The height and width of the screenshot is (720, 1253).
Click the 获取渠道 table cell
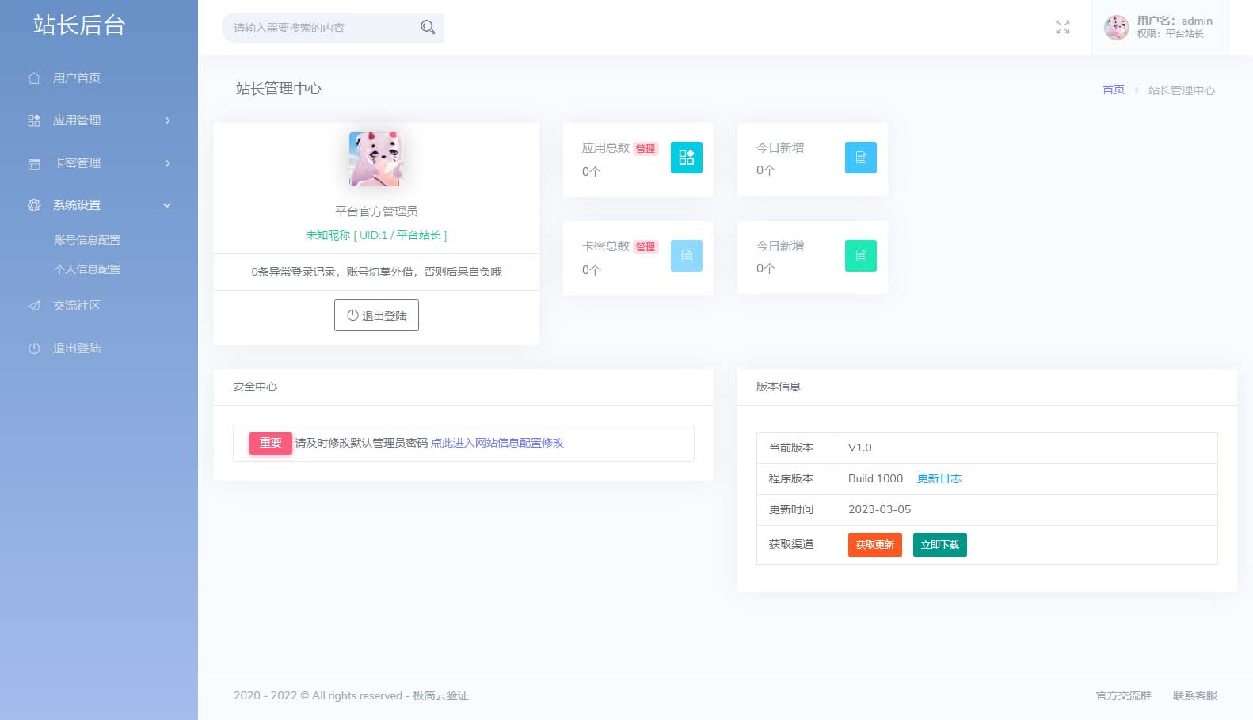(796, 545)
